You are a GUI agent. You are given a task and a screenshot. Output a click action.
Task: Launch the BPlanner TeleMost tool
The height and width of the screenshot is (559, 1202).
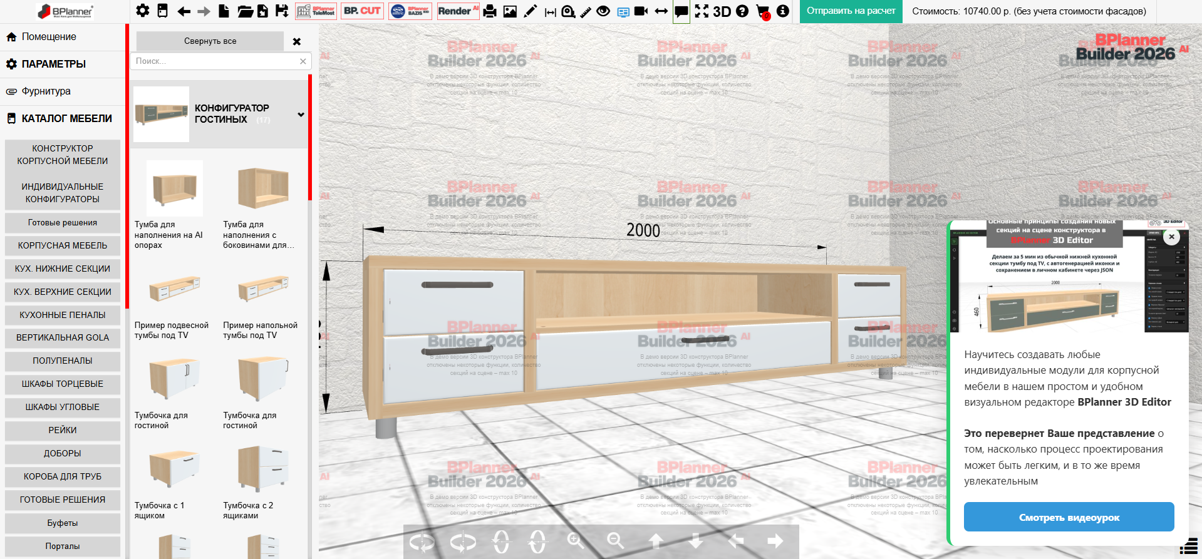click(316, 11)
